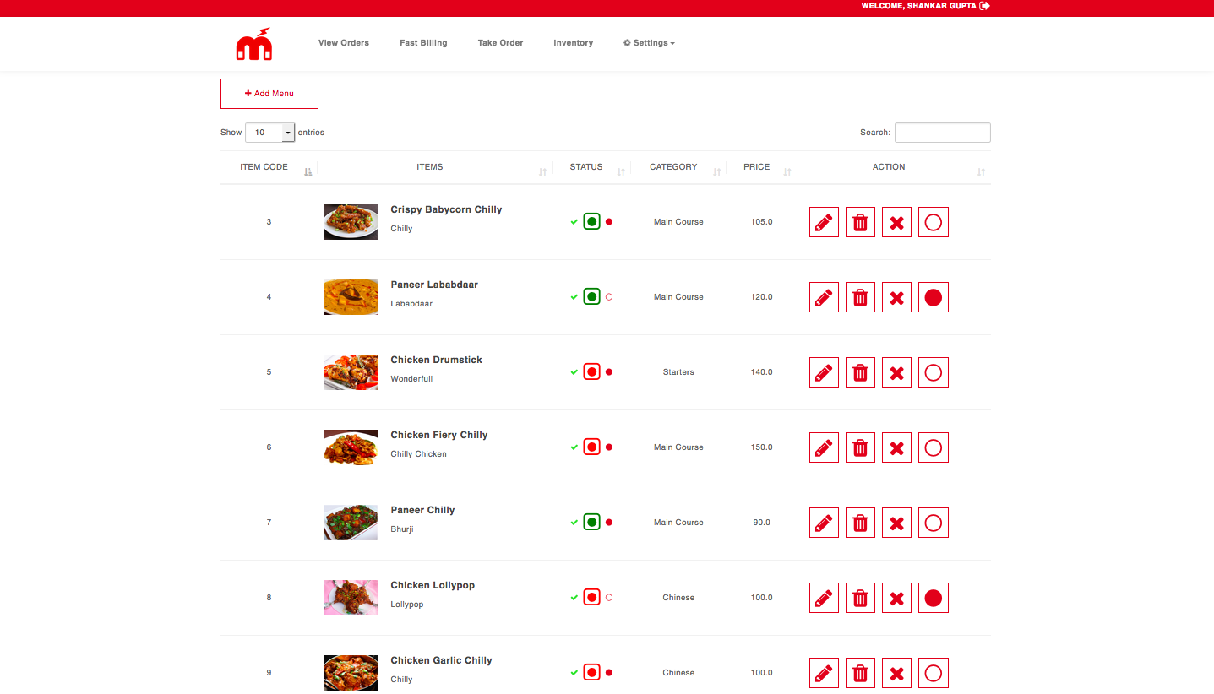The image size is (1214, 694).
Task: Click the Crispy Babycorn Chilly item name
Action: 446,209
